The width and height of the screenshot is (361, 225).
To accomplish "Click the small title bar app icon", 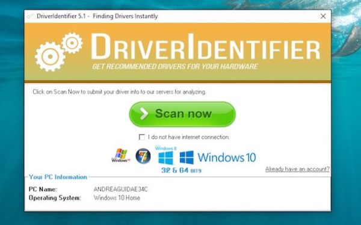I will tap(30, 16).
